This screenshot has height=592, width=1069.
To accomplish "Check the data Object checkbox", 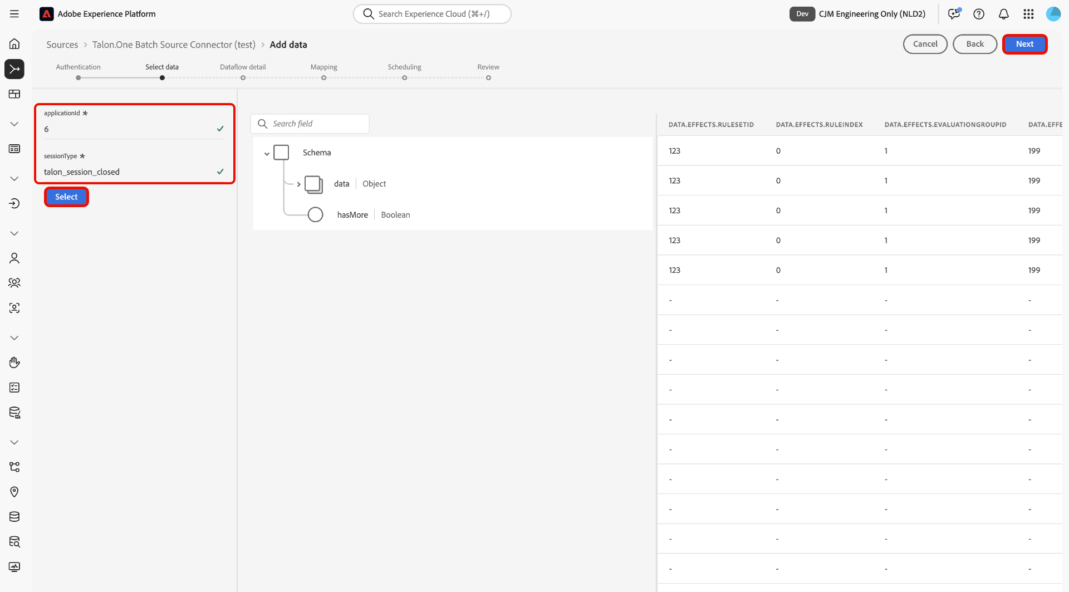I will [313, 184].
